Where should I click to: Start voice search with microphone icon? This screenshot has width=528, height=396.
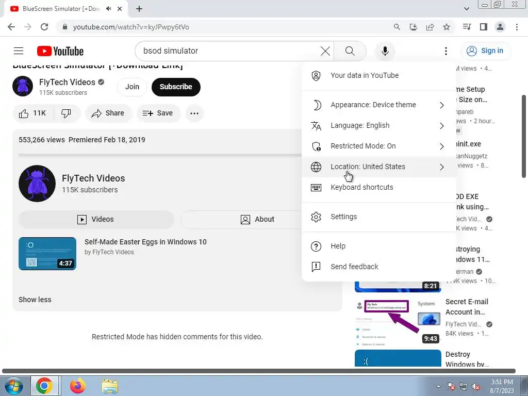click(385, 51)
